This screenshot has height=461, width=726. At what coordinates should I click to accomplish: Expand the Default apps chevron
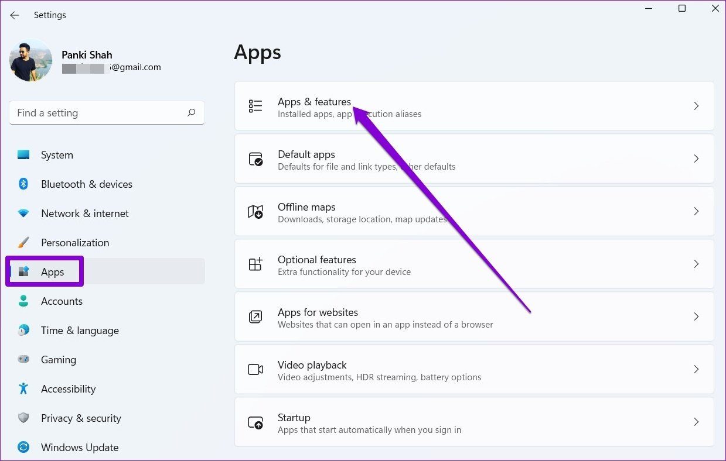(696, 159)
